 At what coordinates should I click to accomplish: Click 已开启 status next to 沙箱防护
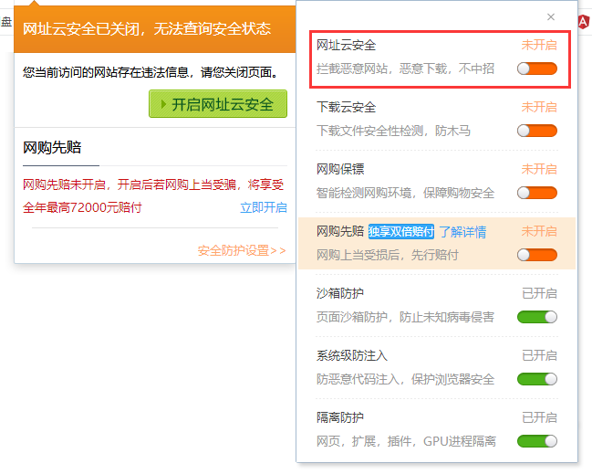tap(539, 293)
